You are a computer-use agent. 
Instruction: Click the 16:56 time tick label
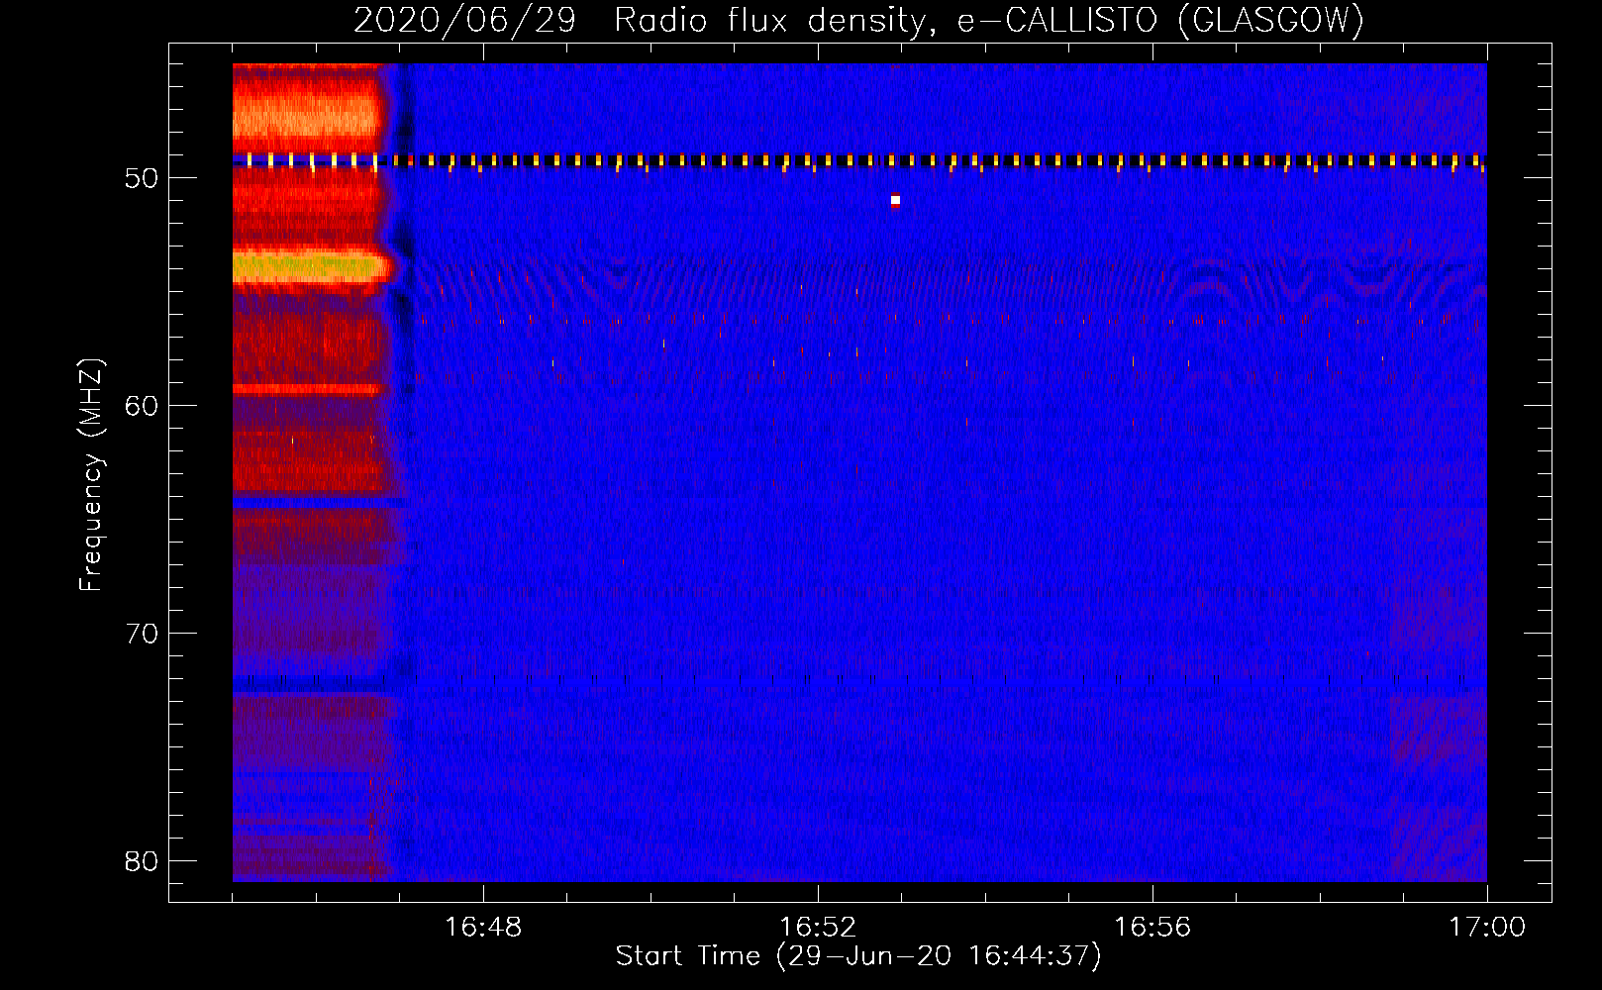point(1152,928)
